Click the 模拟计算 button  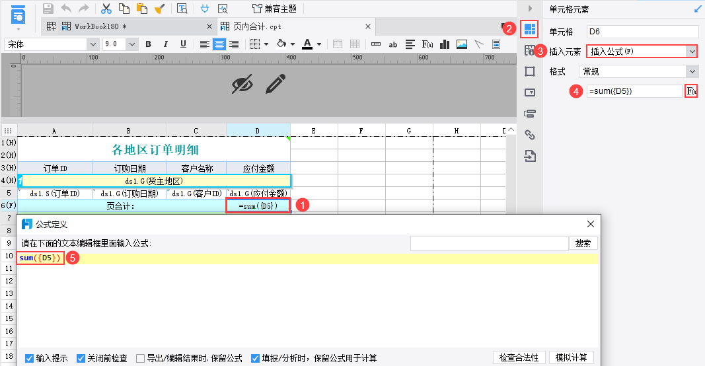[x=571, y=357]
